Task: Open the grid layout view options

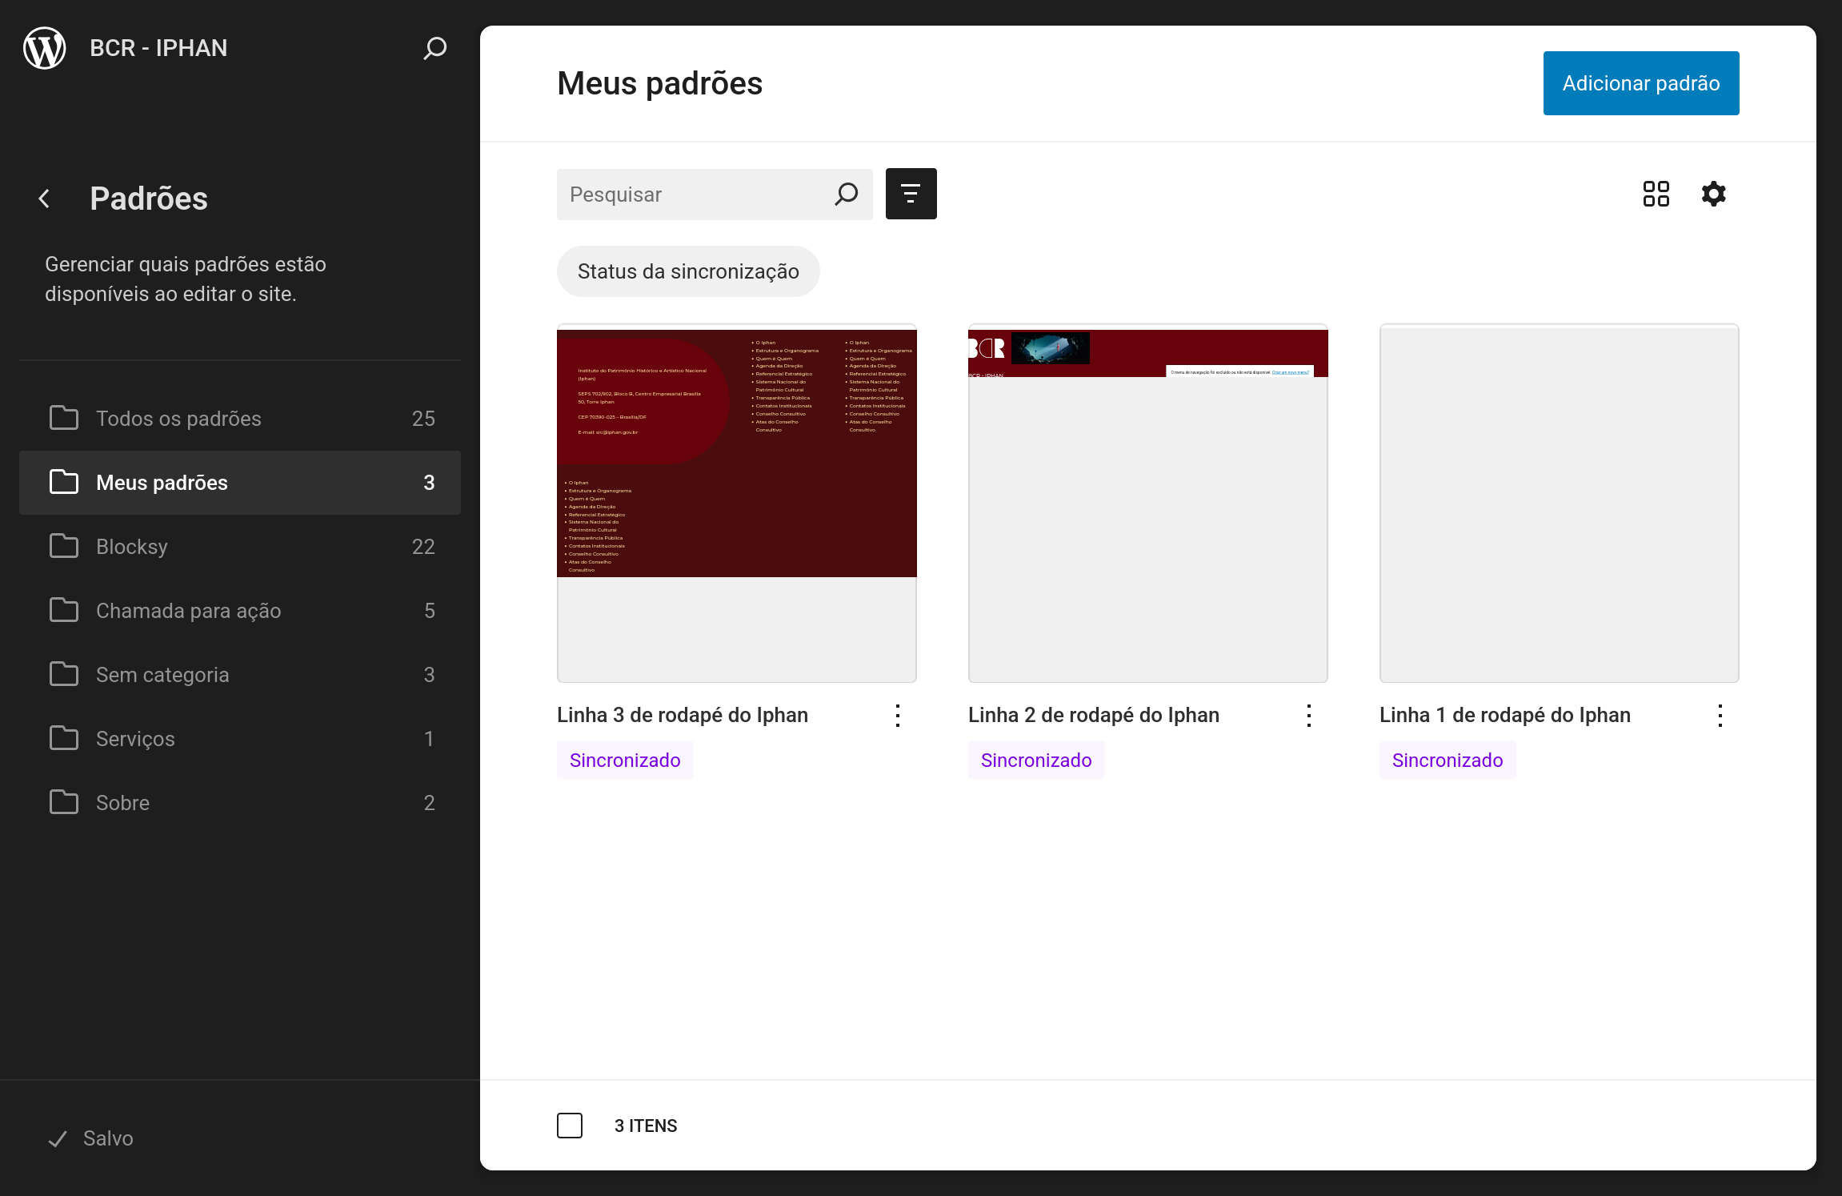Action: click(1656, 194)
